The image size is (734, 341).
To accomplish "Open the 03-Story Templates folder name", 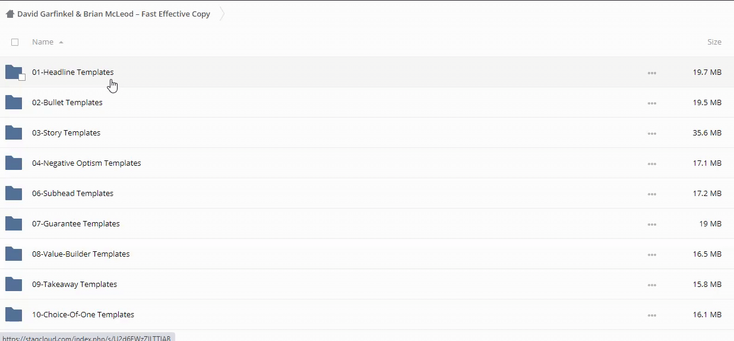I will pos(66,133).
